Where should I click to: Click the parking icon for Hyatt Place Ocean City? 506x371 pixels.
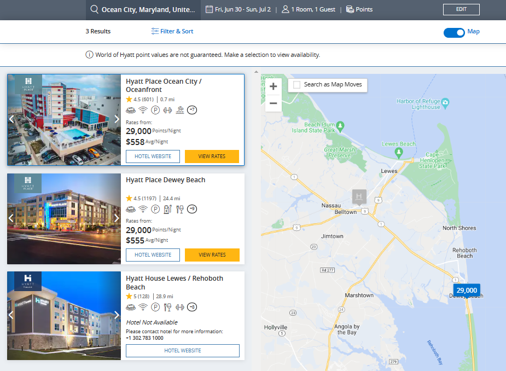click(155, 111)
